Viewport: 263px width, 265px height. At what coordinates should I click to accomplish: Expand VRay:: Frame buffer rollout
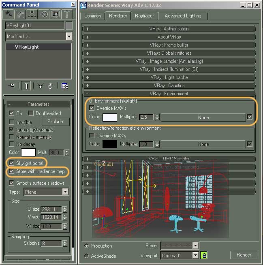[x=169, y=45]
